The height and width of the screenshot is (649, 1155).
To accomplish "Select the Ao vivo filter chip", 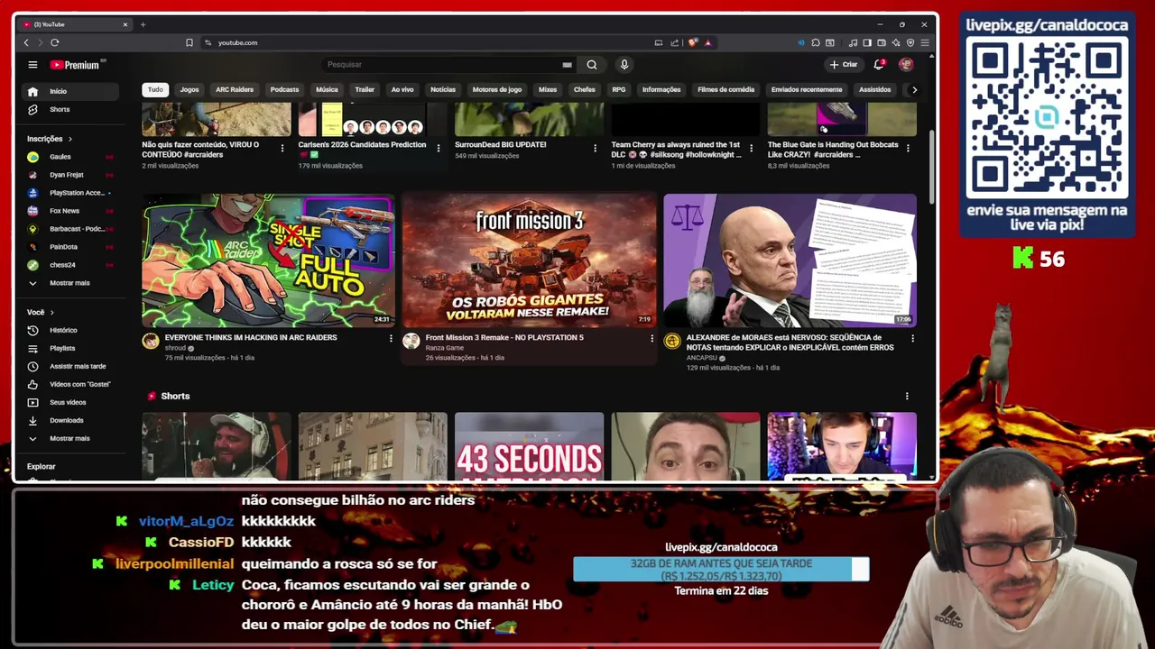I will (x=402, y=89).
